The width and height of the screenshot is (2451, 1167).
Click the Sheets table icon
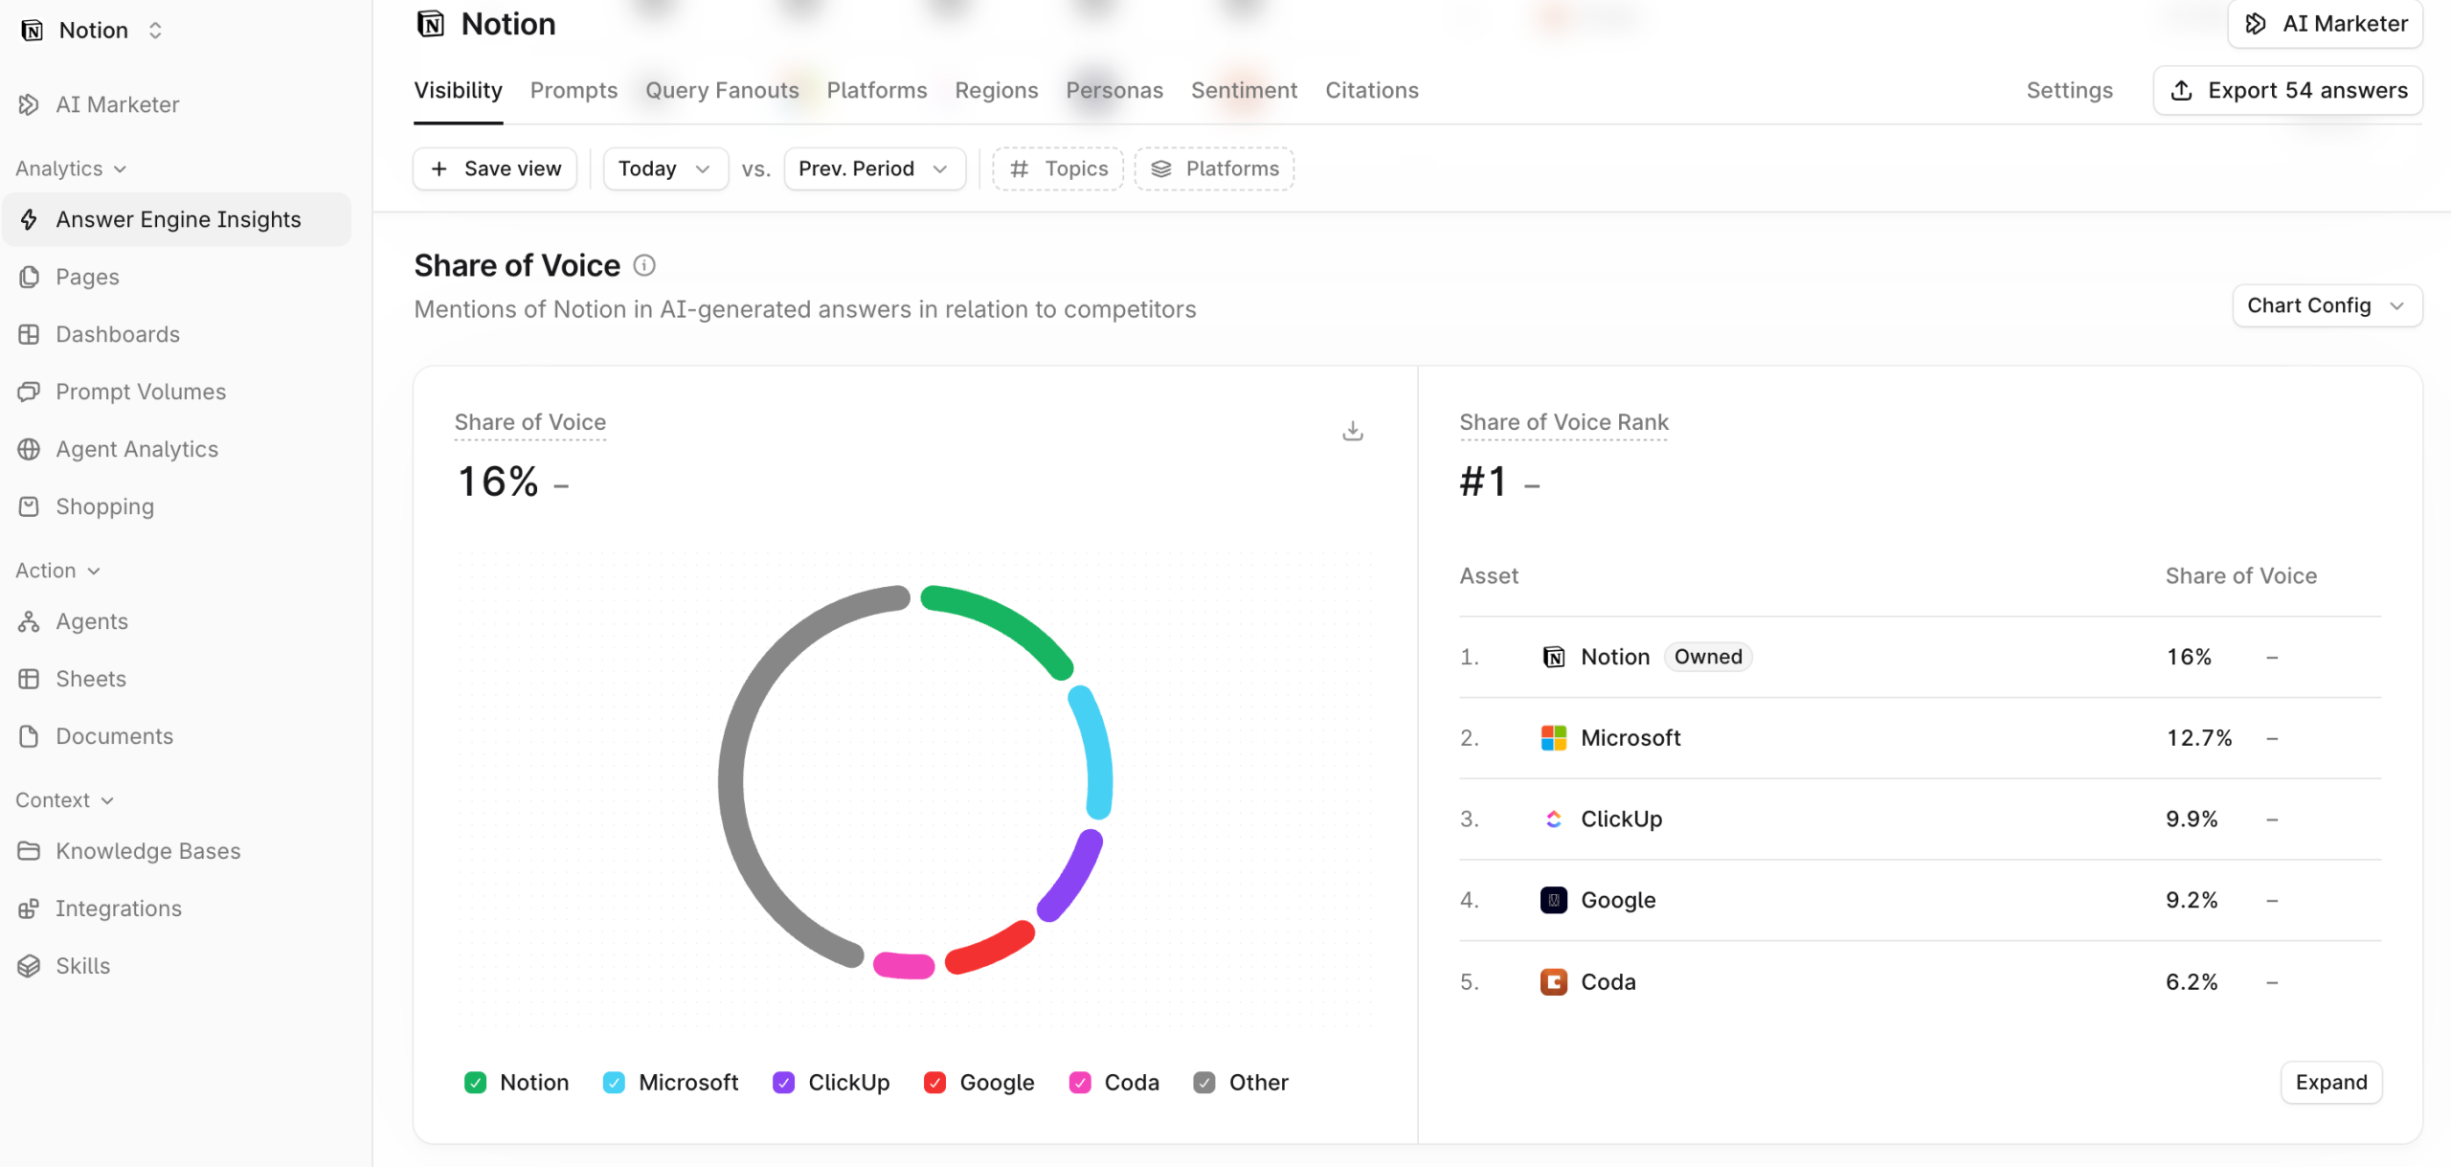pos(29,679)
